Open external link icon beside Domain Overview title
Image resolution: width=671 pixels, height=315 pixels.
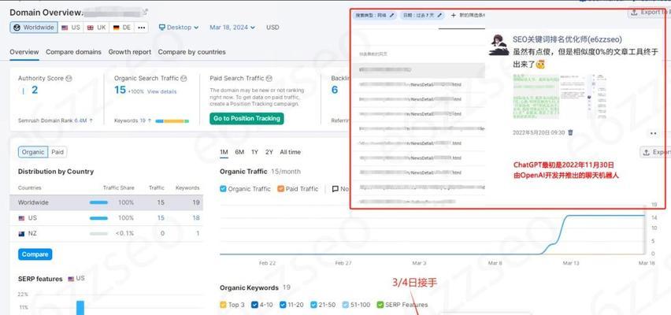(x=145, y=12)
